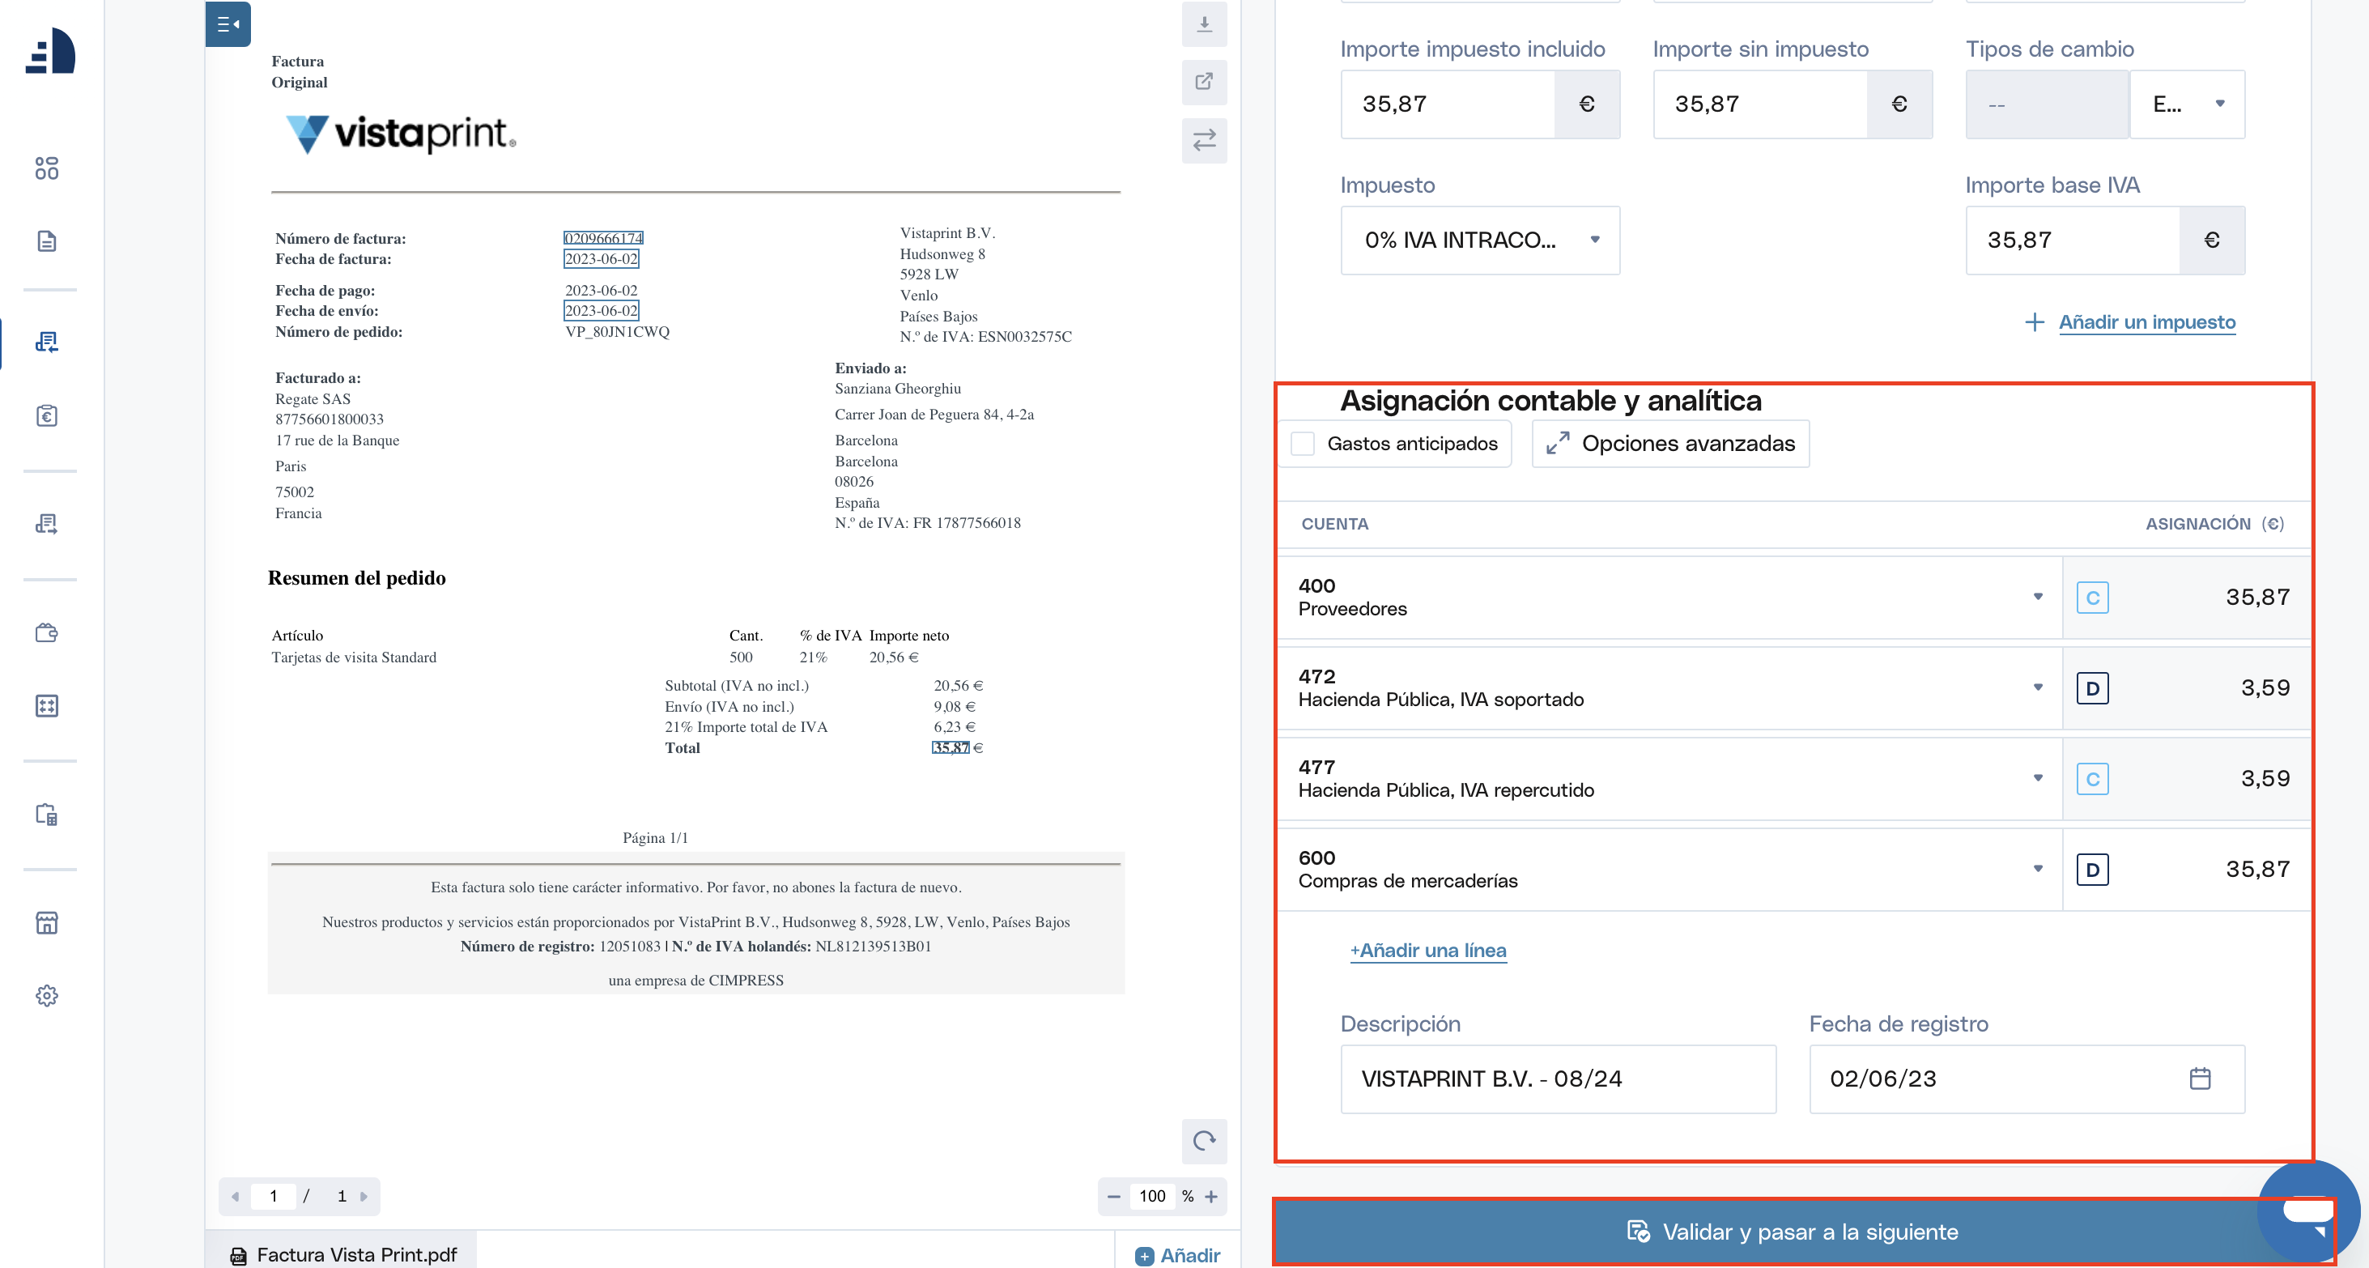The image size is (2369, 1268).
Task: Open calendar for Fecha de registro
Action: coord(2200,1079)
